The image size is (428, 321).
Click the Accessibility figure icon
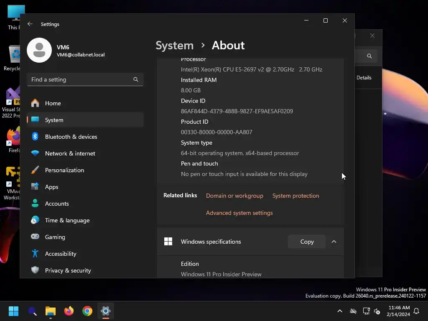coord(35,253)
